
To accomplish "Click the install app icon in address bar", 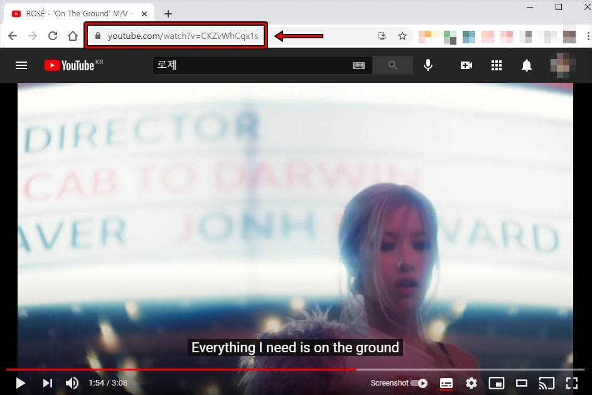I will (x=382, y=36).
